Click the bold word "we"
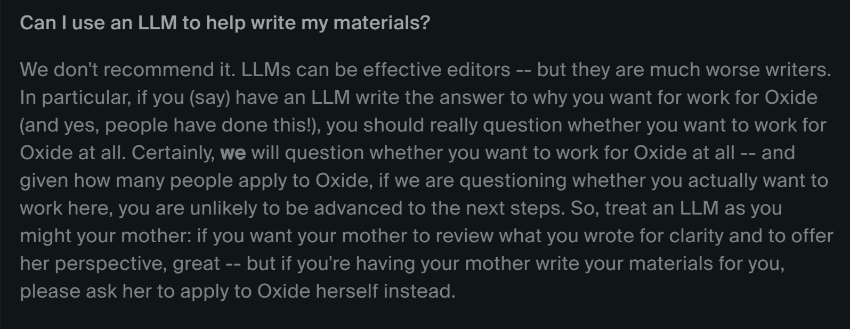 tap(233, 153)
